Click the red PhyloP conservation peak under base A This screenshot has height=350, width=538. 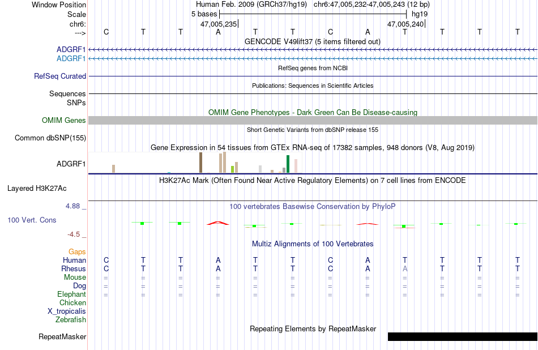(x=218, y=223)
